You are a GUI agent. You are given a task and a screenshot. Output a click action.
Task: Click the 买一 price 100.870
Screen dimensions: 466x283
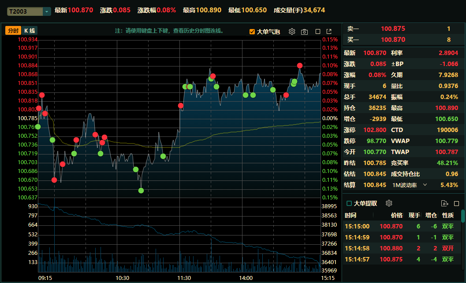coord(393,40)
